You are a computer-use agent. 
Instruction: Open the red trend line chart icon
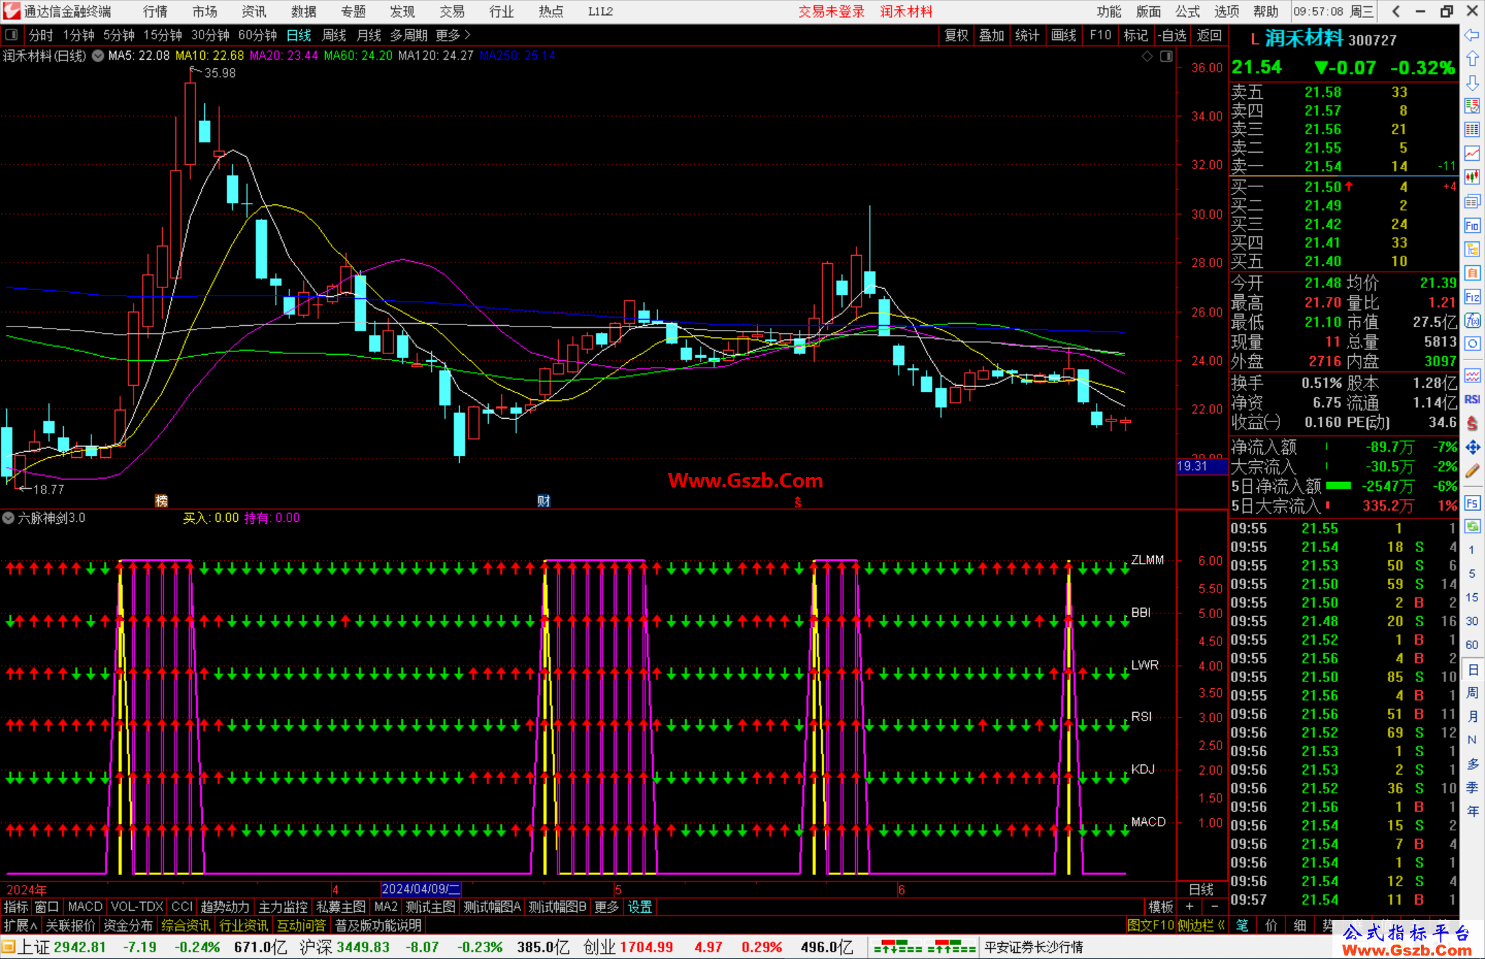pyautogui.click(x=1472, y=153)
